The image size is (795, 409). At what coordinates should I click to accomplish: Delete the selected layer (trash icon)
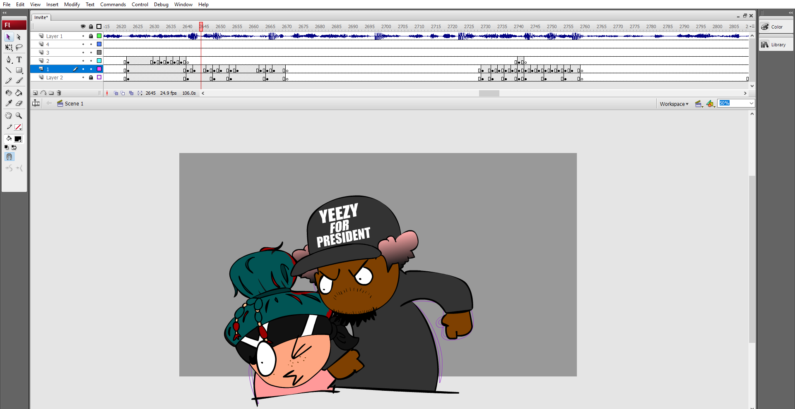click(x=59, y=93)
